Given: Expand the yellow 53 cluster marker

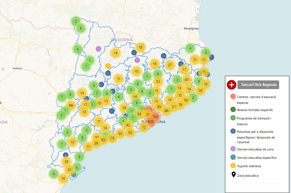Looking at the screenshot, I should click(158, 82).
